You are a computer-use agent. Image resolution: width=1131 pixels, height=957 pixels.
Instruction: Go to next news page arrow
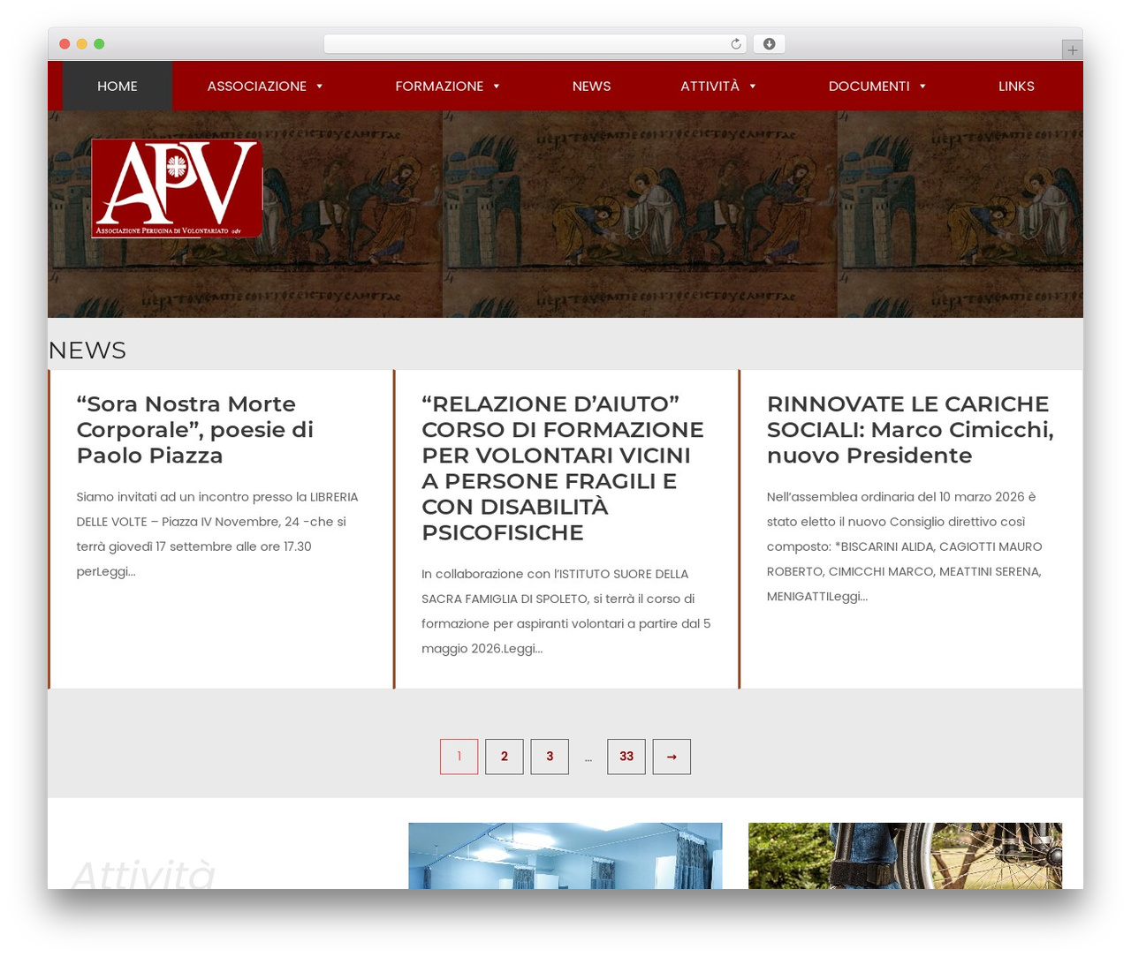click(x=672, y=757)
